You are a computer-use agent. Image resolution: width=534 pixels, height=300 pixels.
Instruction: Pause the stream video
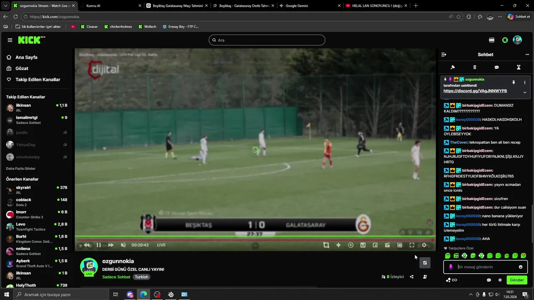(98, 245)
